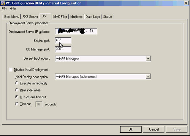Open the Help menu
190x136 pixels.
tap(13, 9)
